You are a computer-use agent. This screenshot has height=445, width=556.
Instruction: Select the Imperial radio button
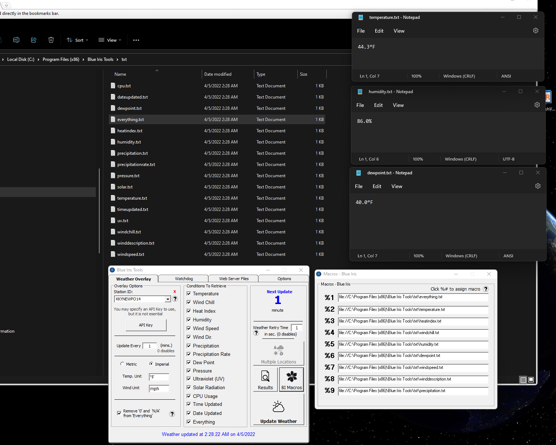click(x=151, y=364)
